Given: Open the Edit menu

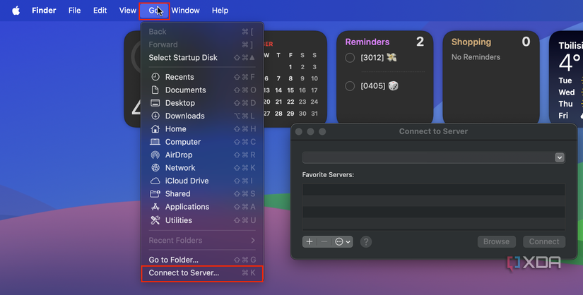Looking at the screenshot, I should click(100, 11).
